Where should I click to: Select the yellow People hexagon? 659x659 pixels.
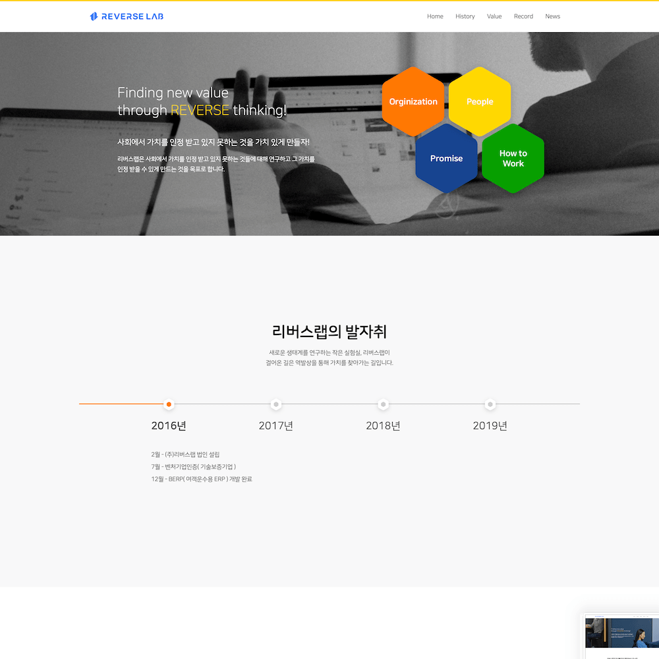click(x=480, y=101)
